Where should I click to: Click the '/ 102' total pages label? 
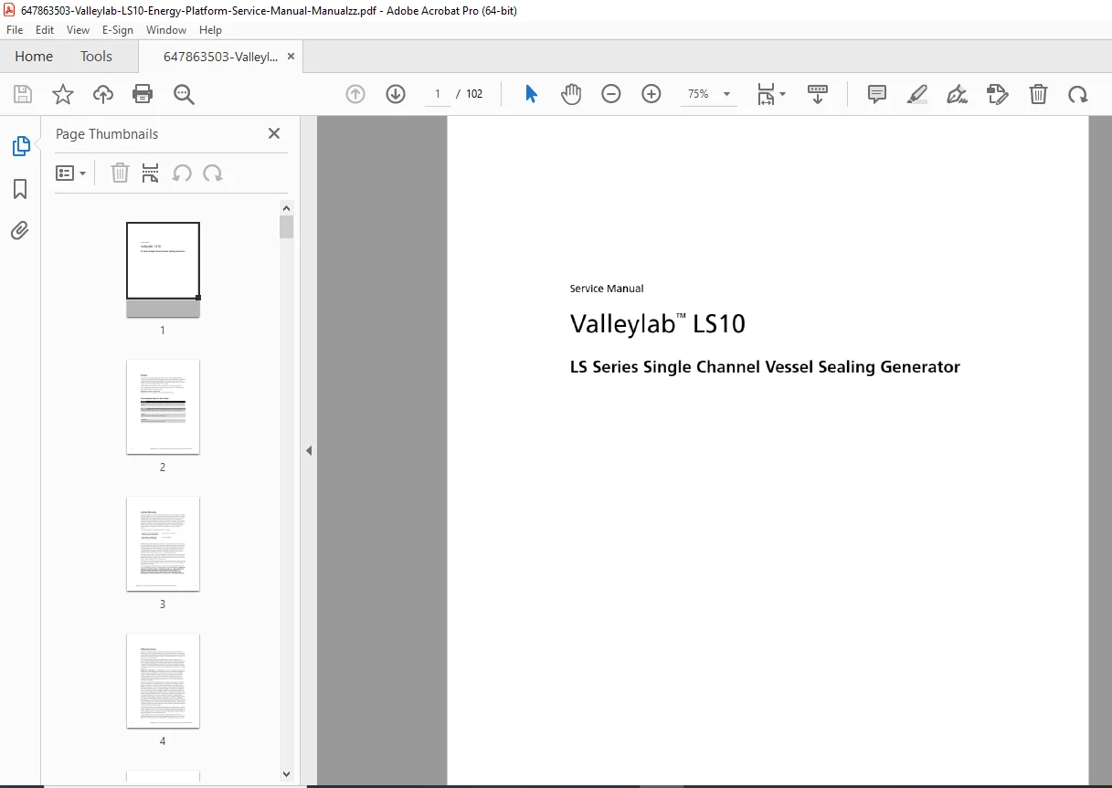click(x=470, y=94)
